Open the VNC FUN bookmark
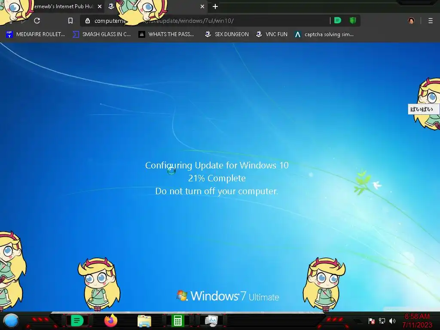The width and height of the screenshot is (440, 330). click(272, 34)
